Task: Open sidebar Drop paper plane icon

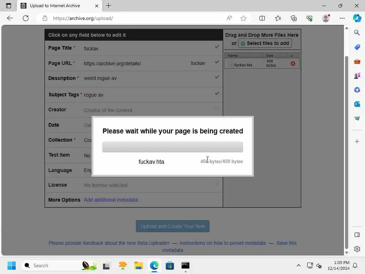Action: (357, 118)
